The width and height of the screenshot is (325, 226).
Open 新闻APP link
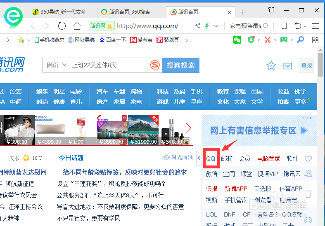tap(236, 189)
